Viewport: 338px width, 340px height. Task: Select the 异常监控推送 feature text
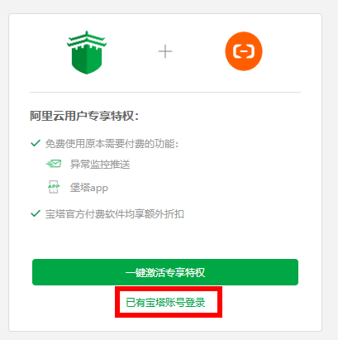100,165
